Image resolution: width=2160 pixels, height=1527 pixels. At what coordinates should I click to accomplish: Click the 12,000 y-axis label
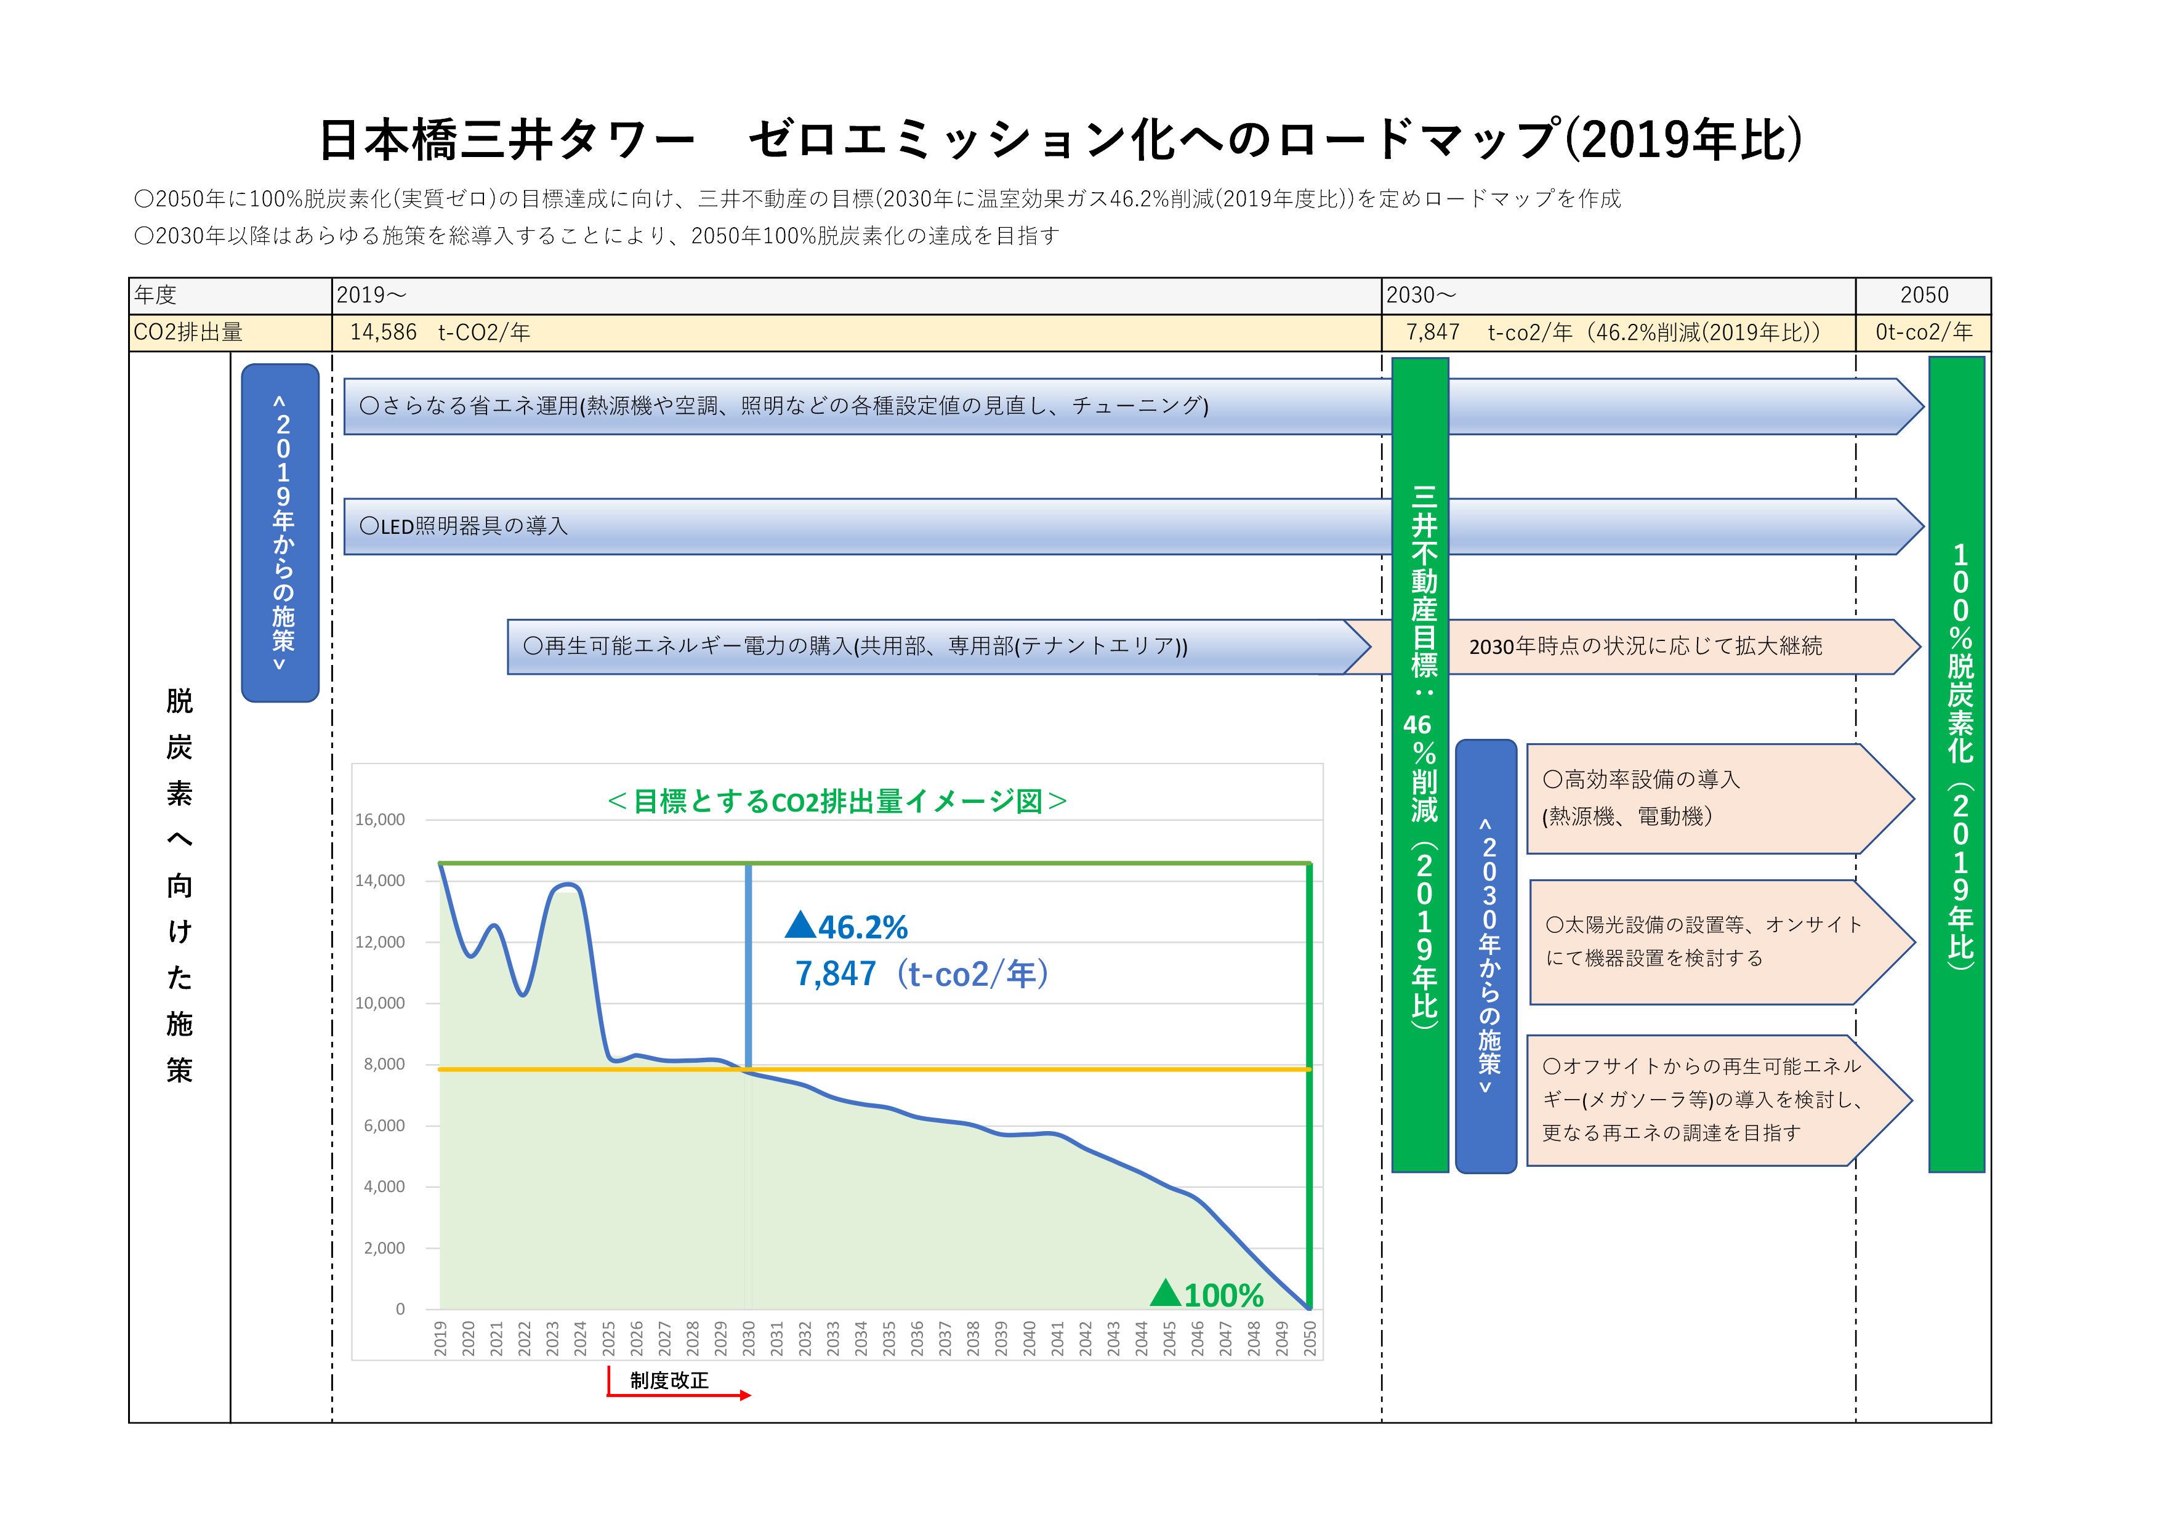pos(380,943)
